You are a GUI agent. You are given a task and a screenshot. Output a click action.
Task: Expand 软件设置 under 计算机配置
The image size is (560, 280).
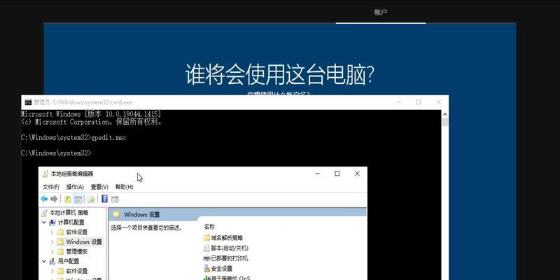pos(52,232)
